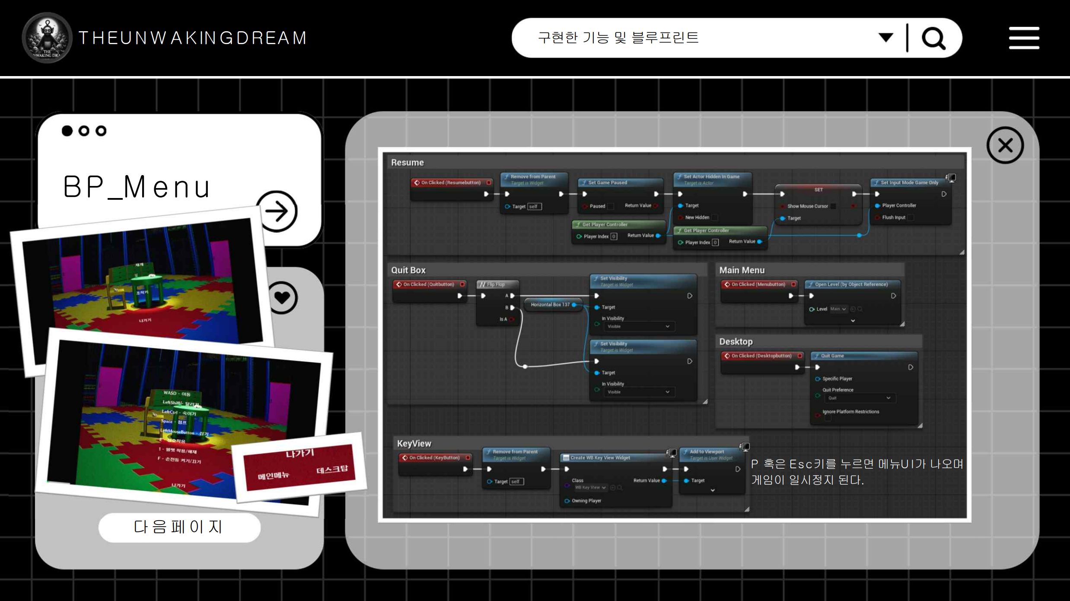Click the 다음페이지 button
The width and height of the screenshot is (1070, 601).
179,527
